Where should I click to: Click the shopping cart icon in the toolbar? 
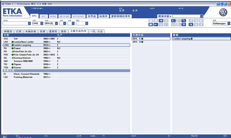point(184,24)
